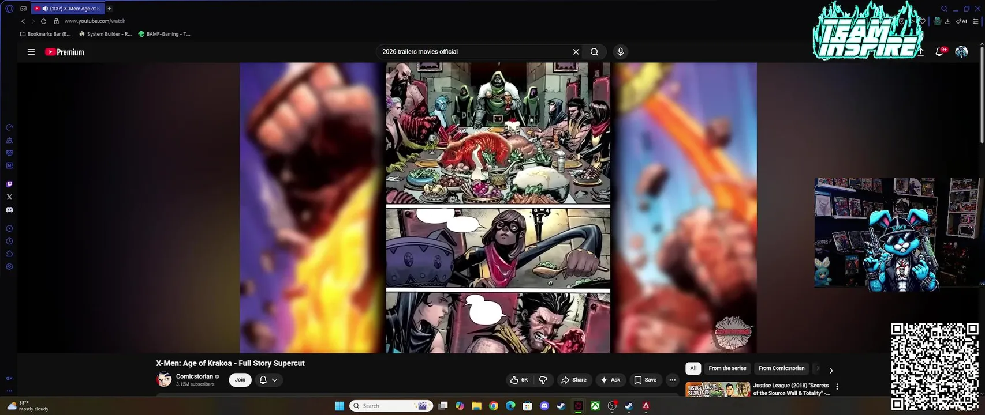Start voice search with the microphone
The width and height of the screenshot is (985, 415).
(x=621, y=52)
